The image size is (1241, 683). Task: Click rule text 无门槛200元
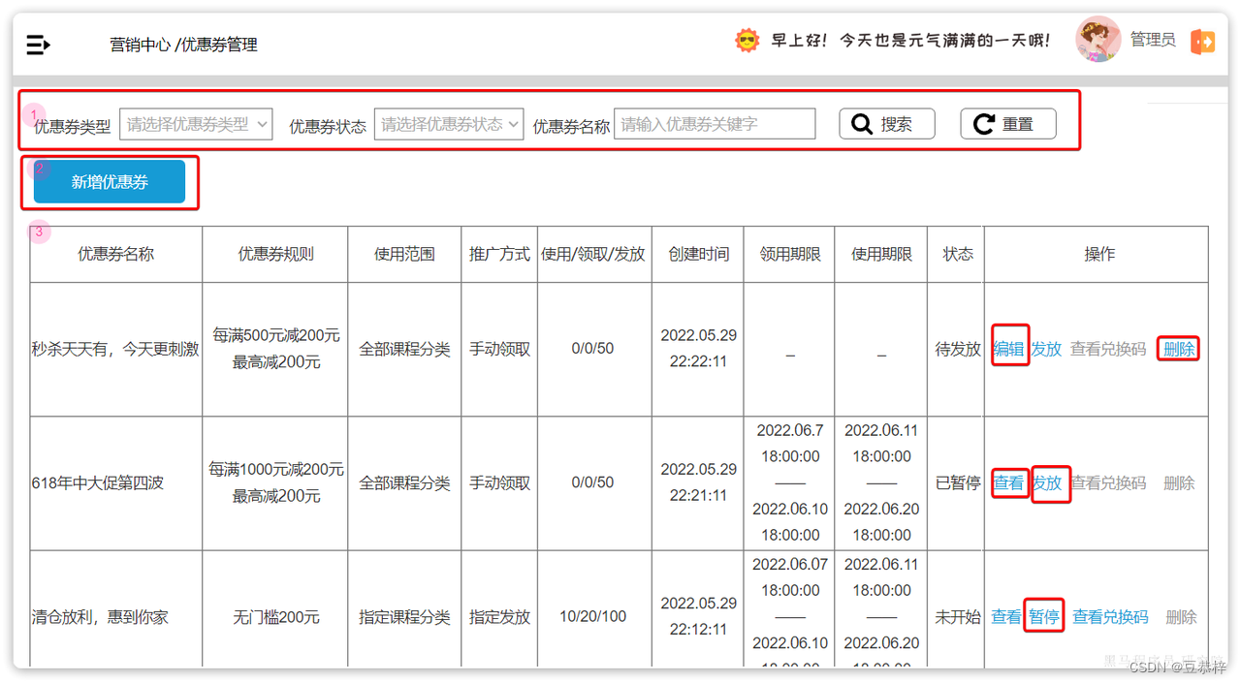[x=276, y=616]
